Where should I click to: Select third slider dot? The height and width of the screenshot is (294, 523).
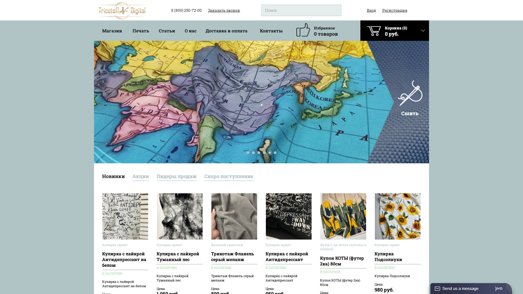coord(259,153)
